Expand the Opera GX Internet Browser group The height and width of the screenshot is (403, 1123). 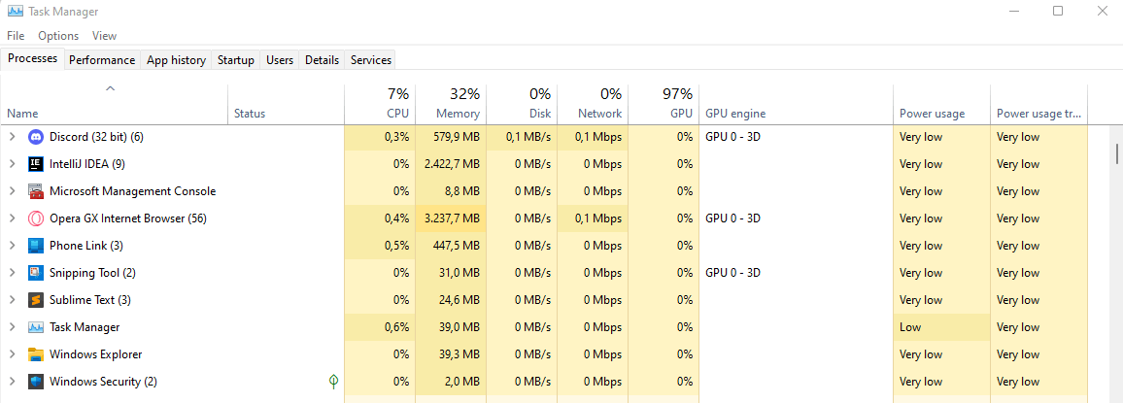[13, 218]
